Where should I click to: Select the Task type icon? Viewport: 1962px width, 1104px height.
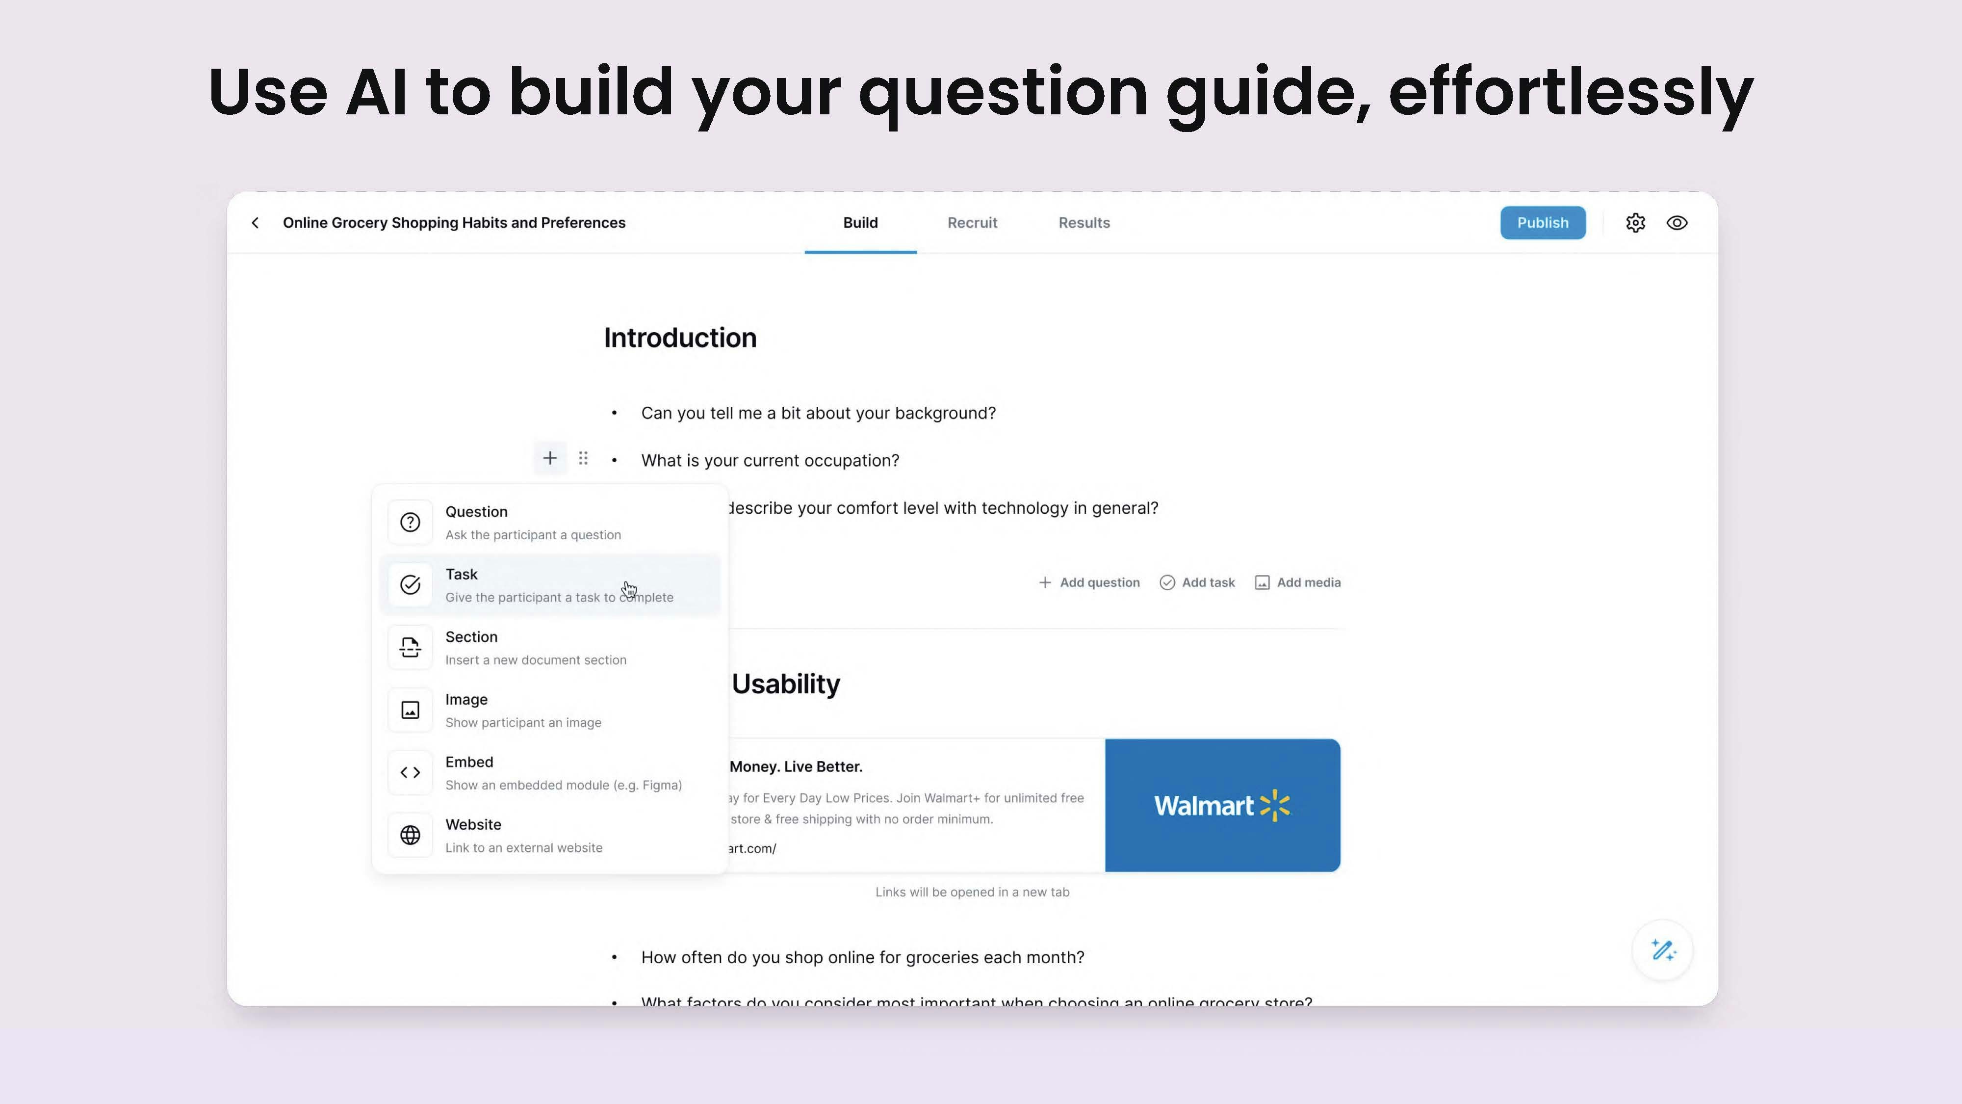410,584
